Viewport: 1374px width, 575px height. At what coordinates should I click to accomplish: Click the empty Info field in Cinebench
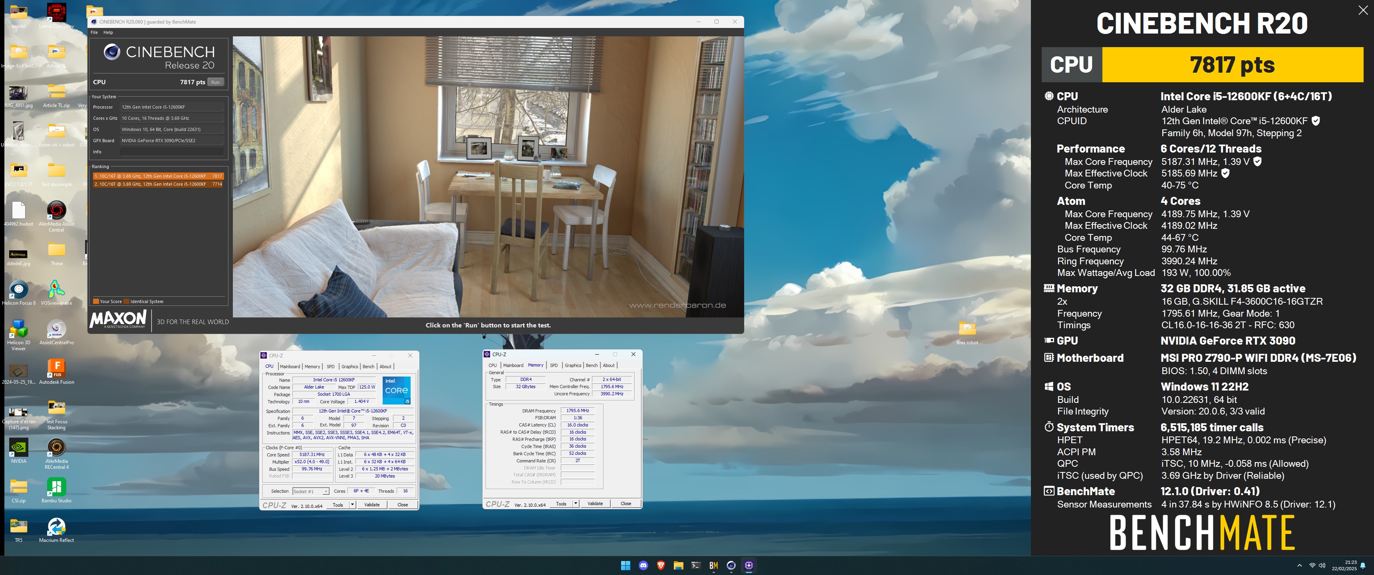tap(172, 152)
